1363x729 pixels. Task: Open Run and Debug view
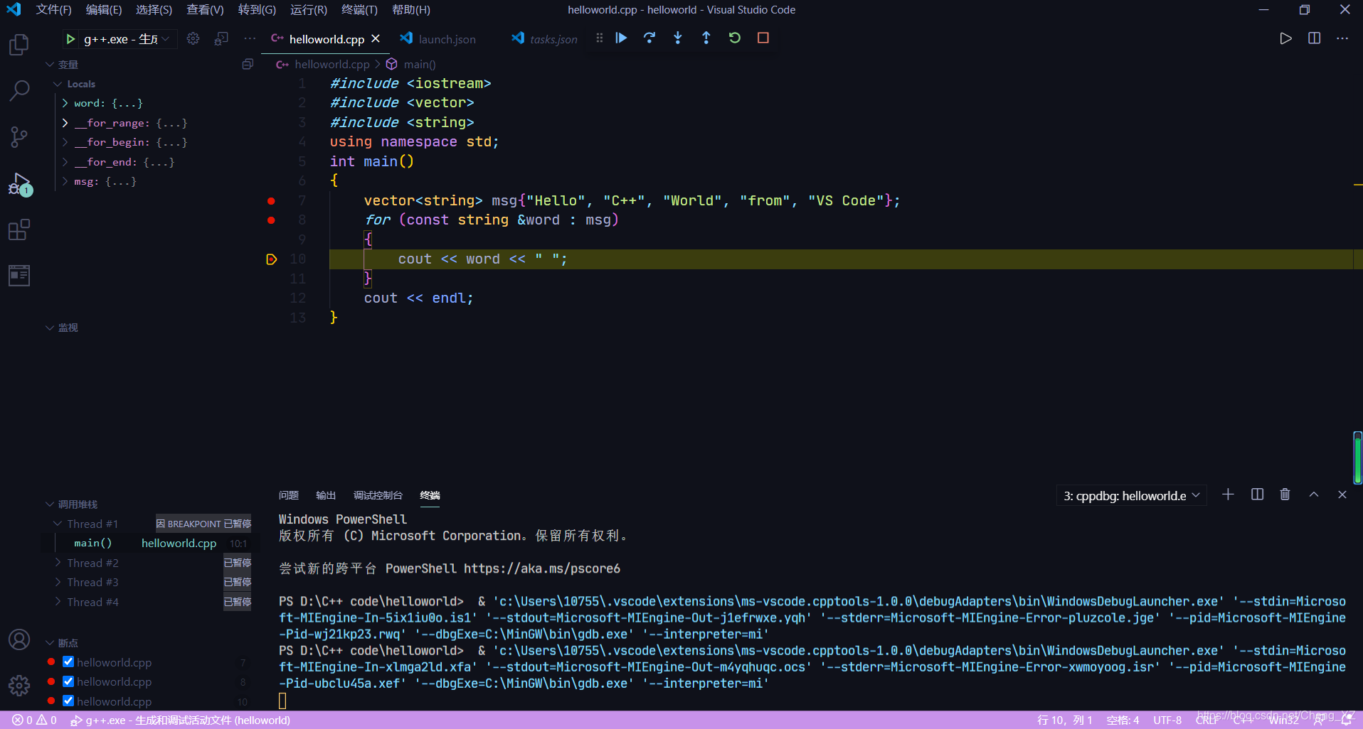(20, 184)
